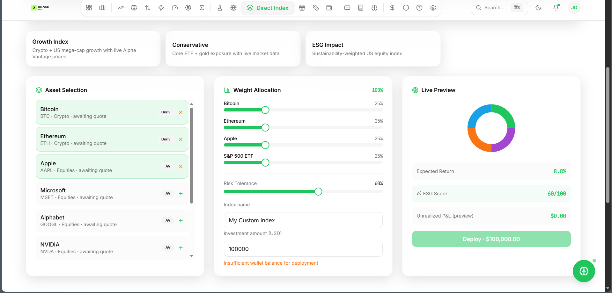Open the floating brain AI assistant button

pos(584,271)
